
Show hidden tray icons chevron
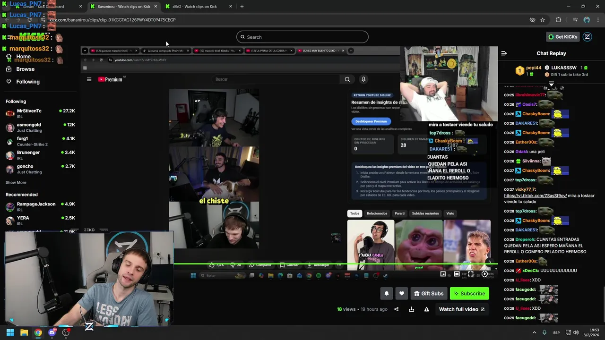pyautogui.click(x=535, y=332)
